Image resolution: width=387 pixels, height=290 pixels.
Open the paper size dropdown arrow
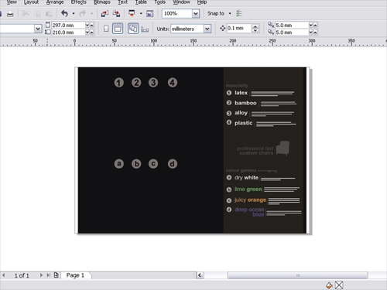38,29
